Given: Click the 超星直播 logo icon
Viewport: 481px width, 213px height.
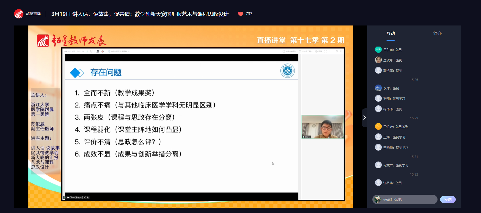Looking at the screenshot, I should pos(19,14).
